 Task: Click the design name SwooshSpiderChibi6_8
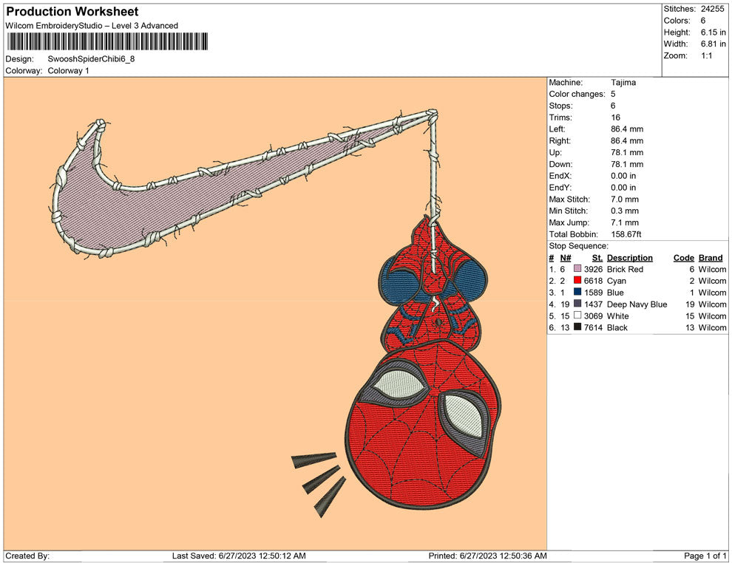pyautogui.click(x=92, y=59)
